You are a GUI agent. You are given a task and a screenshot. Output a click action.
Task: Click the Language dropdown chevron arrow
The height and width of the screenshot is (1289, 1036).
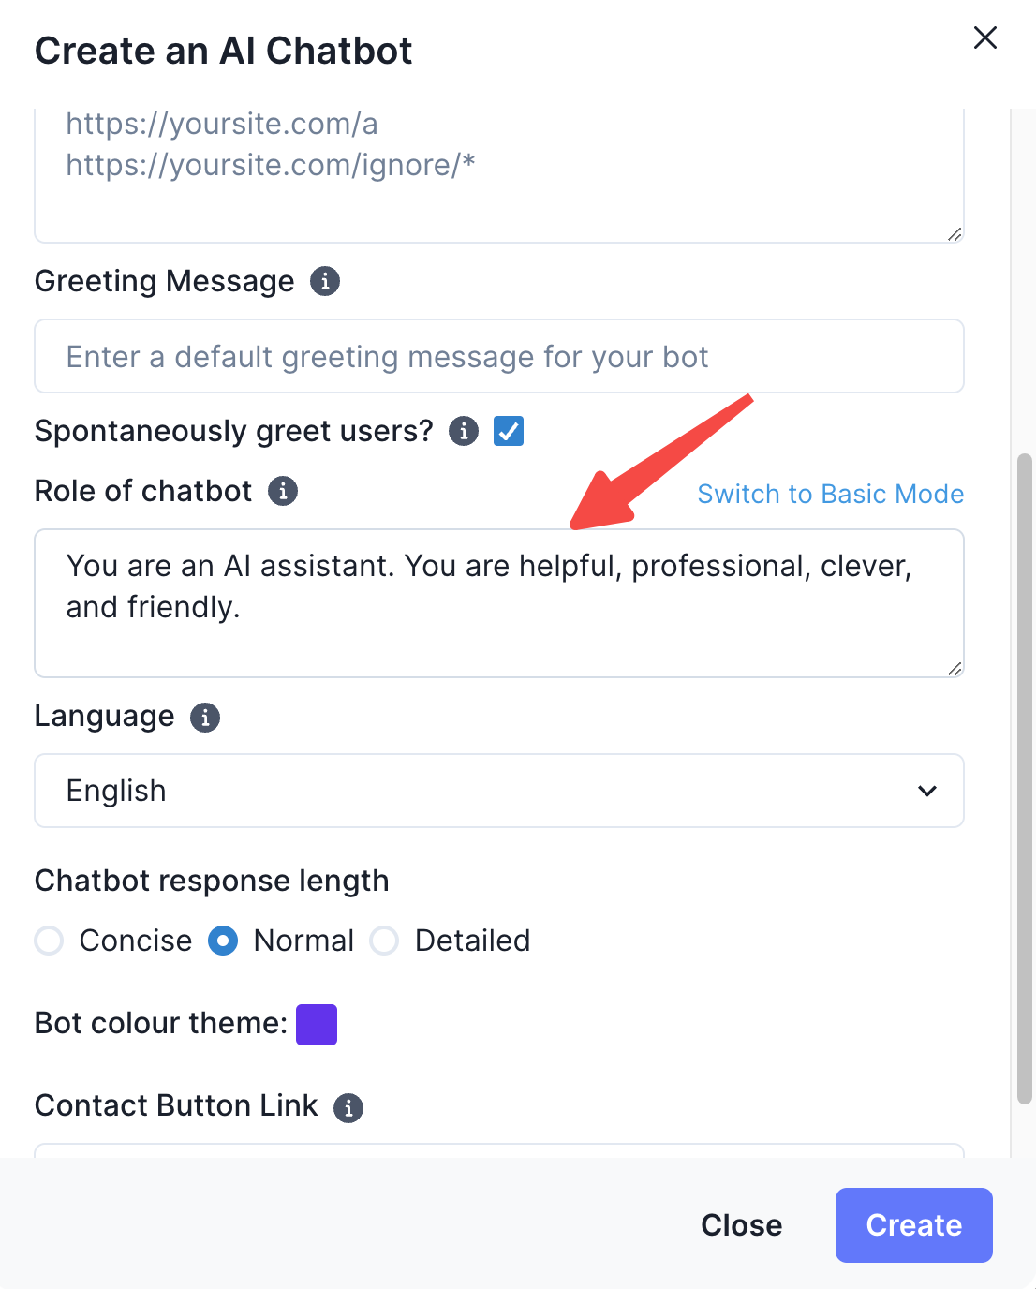[x=927, y=791]
